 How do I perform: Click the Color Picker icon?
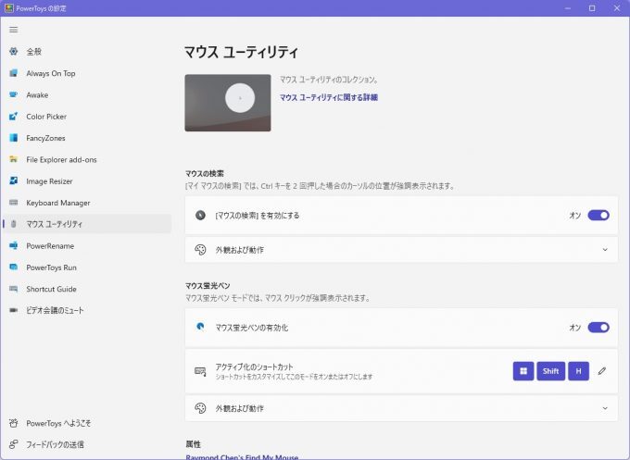14,117
